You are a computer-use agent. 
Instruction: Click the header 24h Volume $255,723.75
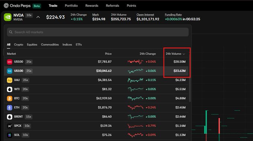point(121,19)
